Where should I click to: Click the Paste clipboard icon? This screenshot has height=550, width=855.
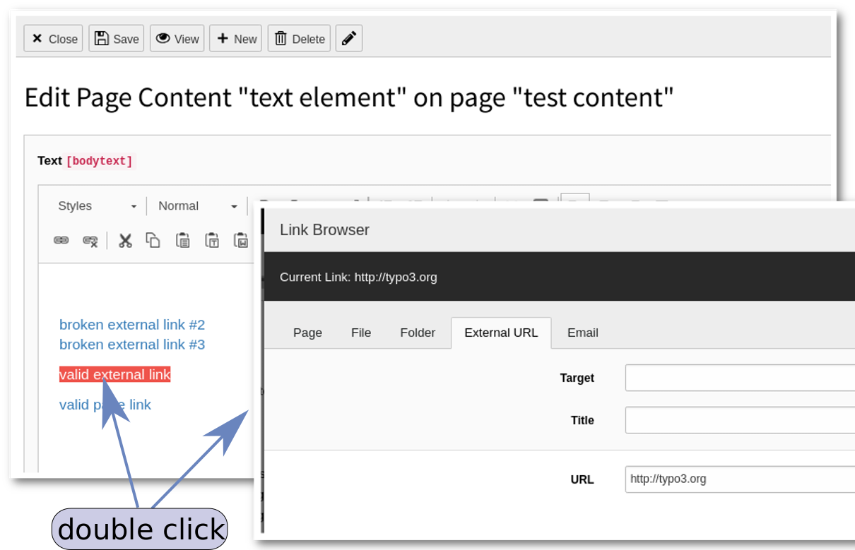(x=183, y=241)
